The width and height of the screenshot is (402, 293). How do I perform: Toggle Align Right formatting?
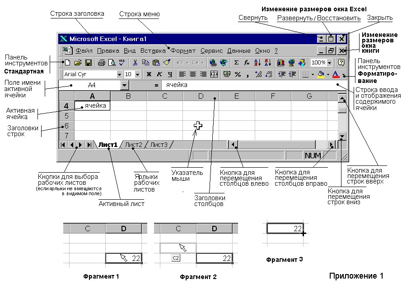pyautogui.click(x=203, y=74)
